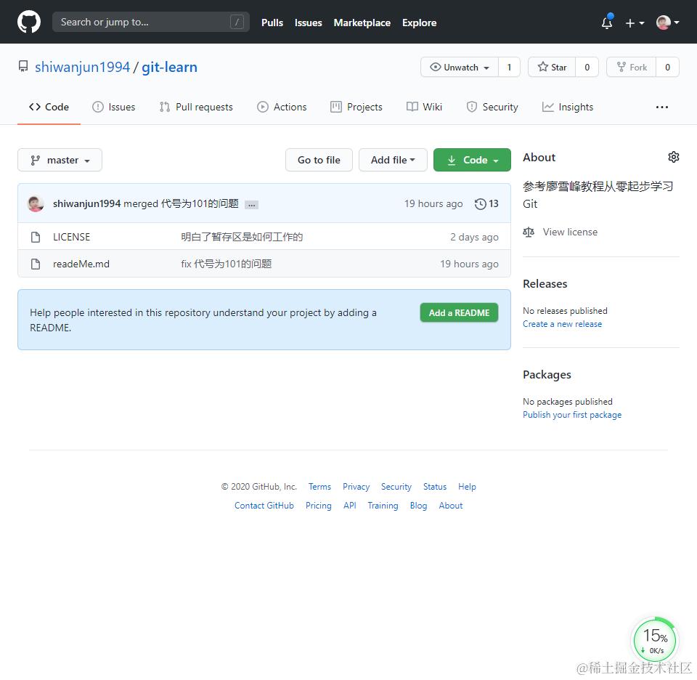697x680 pixels.
Task: Open the Privacy footer link
Action: pyautogui.click(x=356, y=487)
